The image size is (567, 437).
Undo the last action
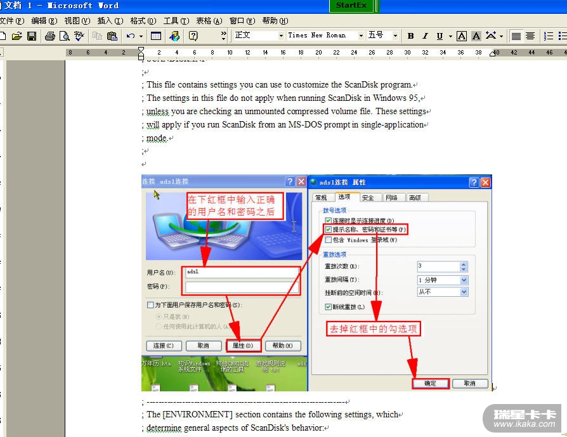pyautogui.click(x=131, y=36)
